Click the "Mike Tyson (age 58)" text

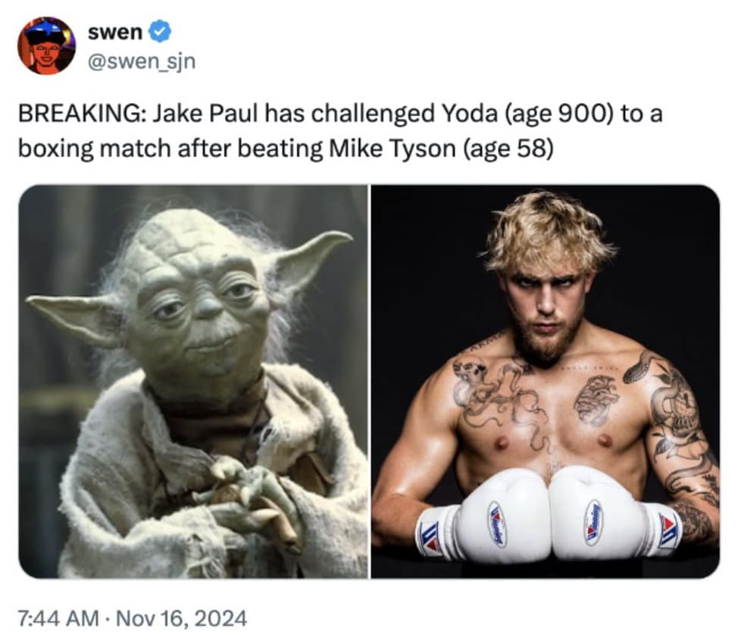tap(441, 149)
